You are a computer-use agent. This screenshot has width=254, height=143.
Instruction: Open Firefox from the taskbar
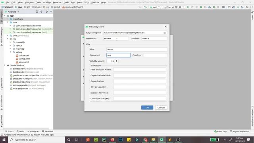(x=112, y=139)
